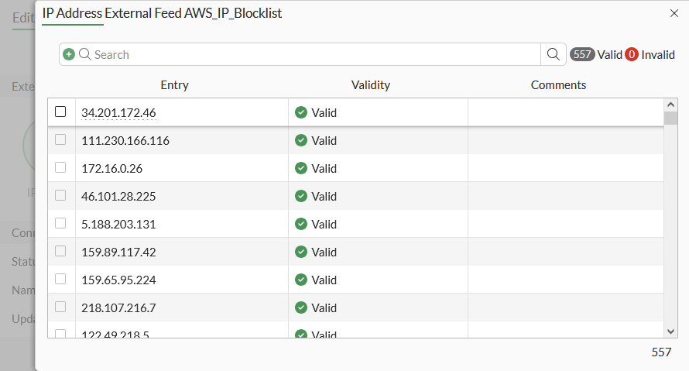Click the valid checkmark icon for 172.16.0.26
This screenshot has width=689, height=371.
click(301, 168)
